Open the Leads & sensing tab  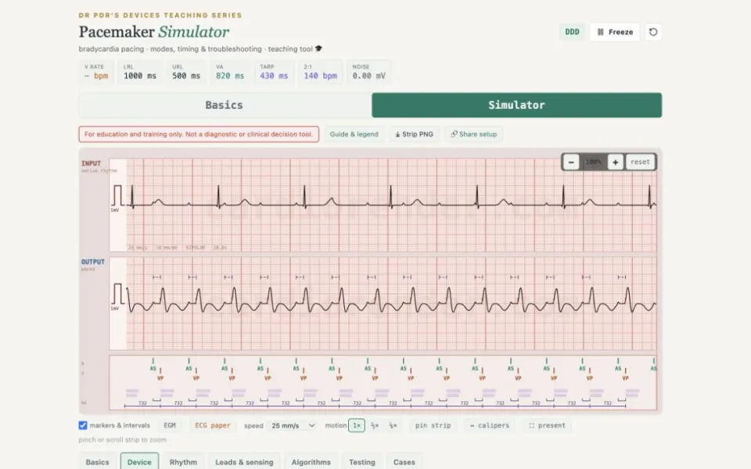pos(244,462)
